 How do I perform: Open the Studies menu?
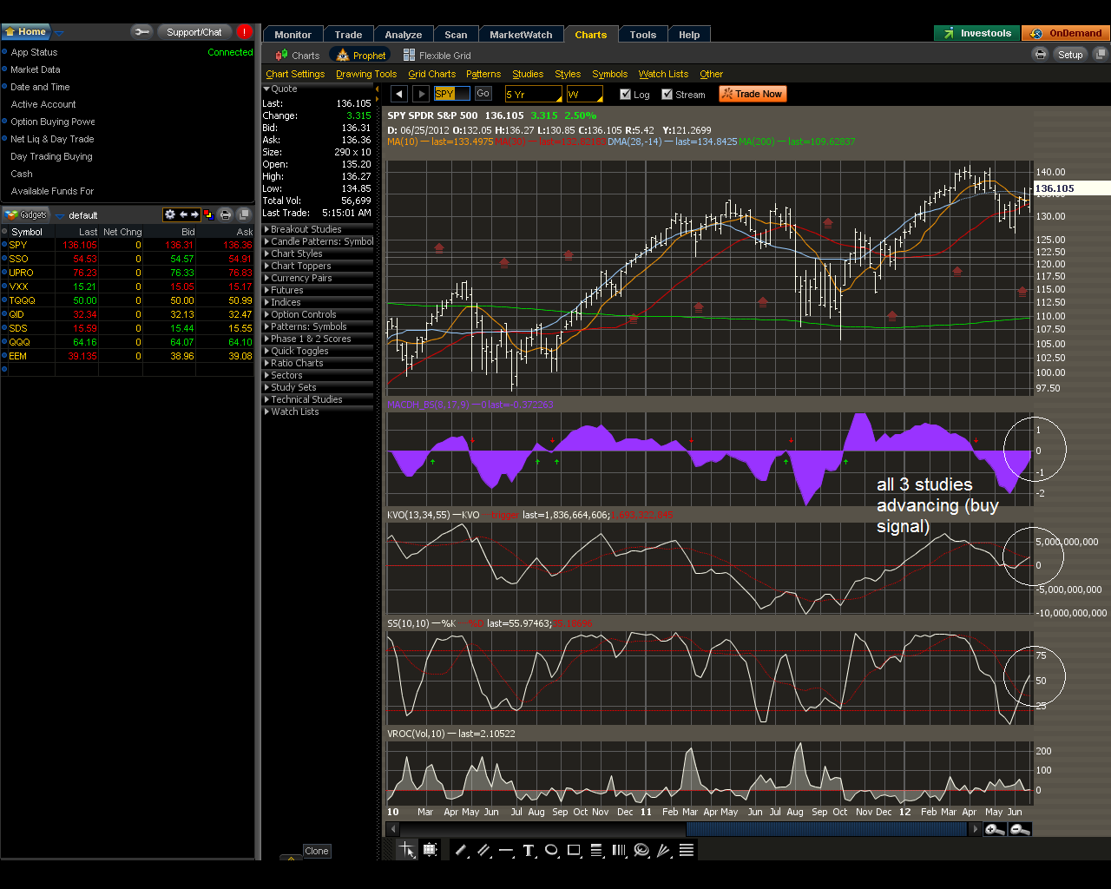click(x=528, y=74)
